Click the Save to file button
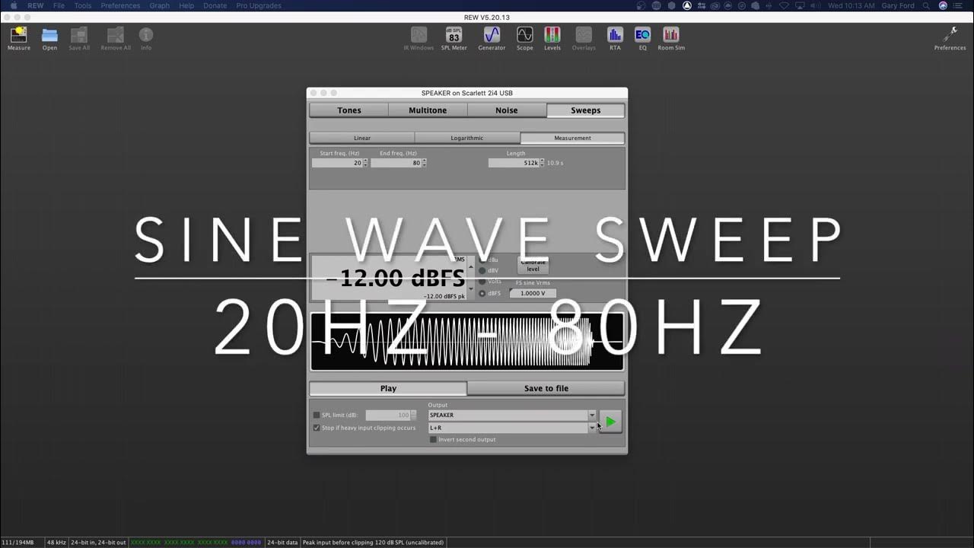974x548 pixels. coord(546,388)
